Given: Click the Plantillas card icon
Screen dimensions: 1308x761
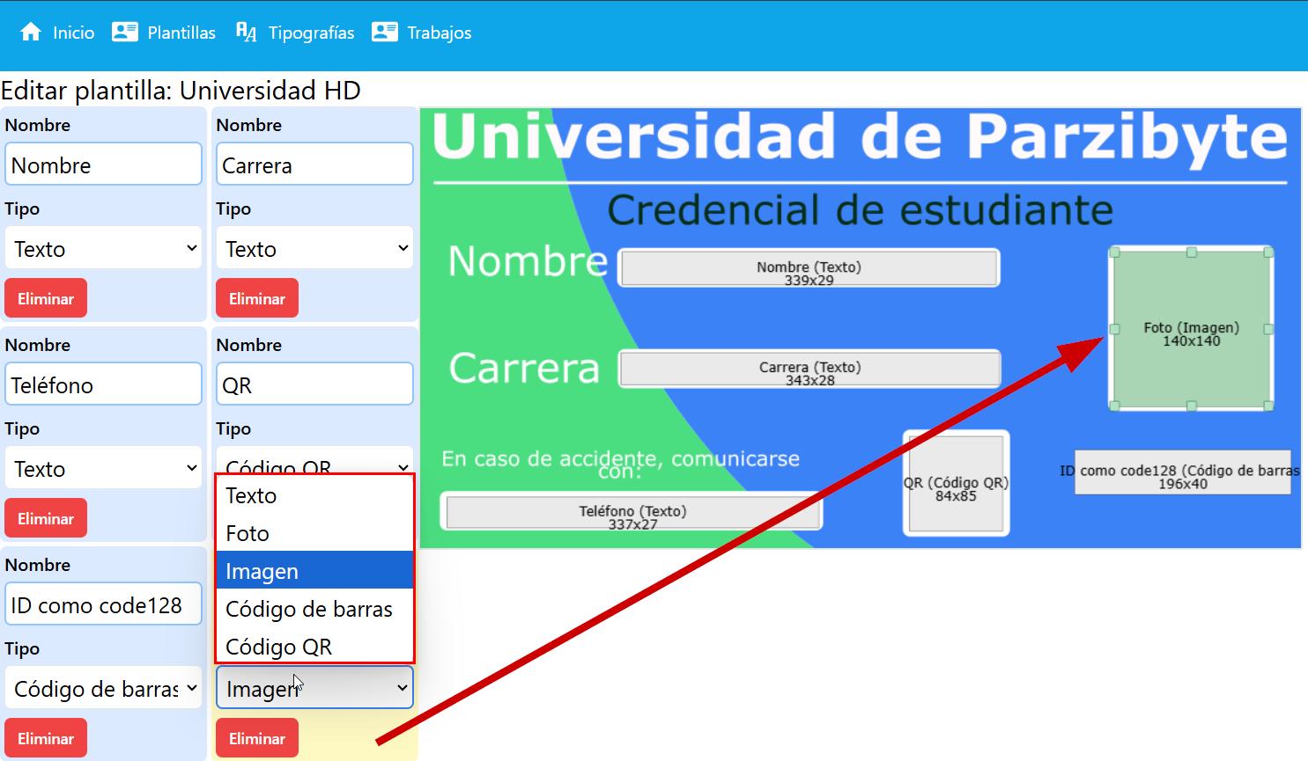Looking at the screenshot, I should tap(125, 33).
